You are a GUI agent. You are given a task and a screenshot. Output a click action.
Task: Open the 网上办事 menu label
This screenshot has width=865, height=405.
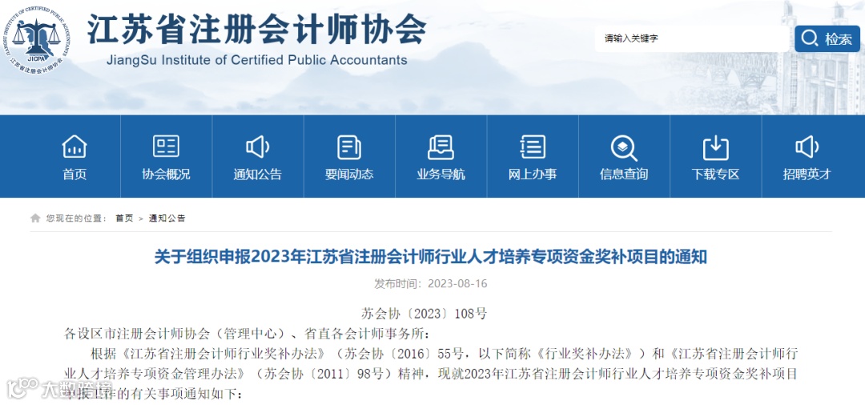click(533, 174)
